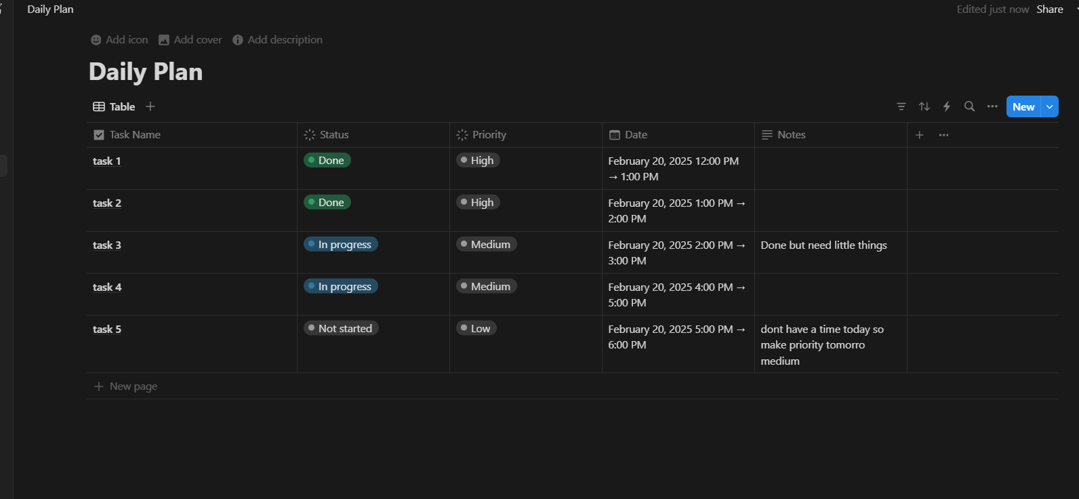Click the task 1 name cell
Image resolution: width=1079 pixels, height=499 pixels.
pyautogui.click(x=192, y=169)
